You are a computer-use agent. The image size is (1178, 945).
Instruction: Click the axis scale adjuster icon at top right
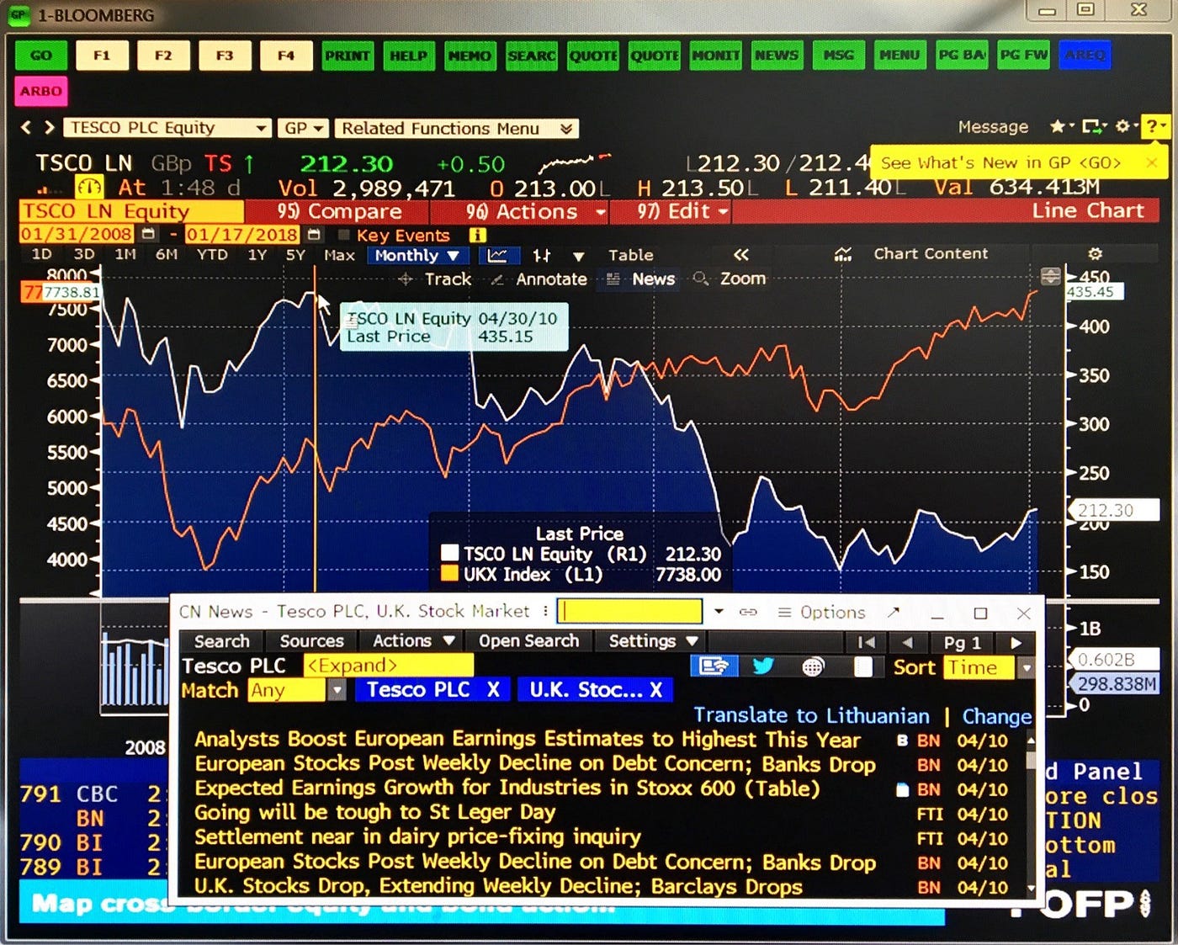coord(1050,276)
